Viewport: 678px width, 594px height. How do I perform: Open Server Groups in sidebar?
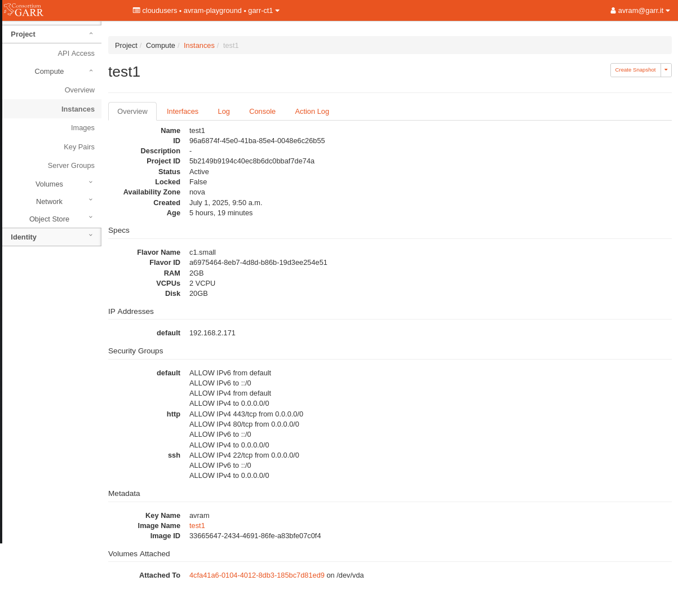[71, 166]
